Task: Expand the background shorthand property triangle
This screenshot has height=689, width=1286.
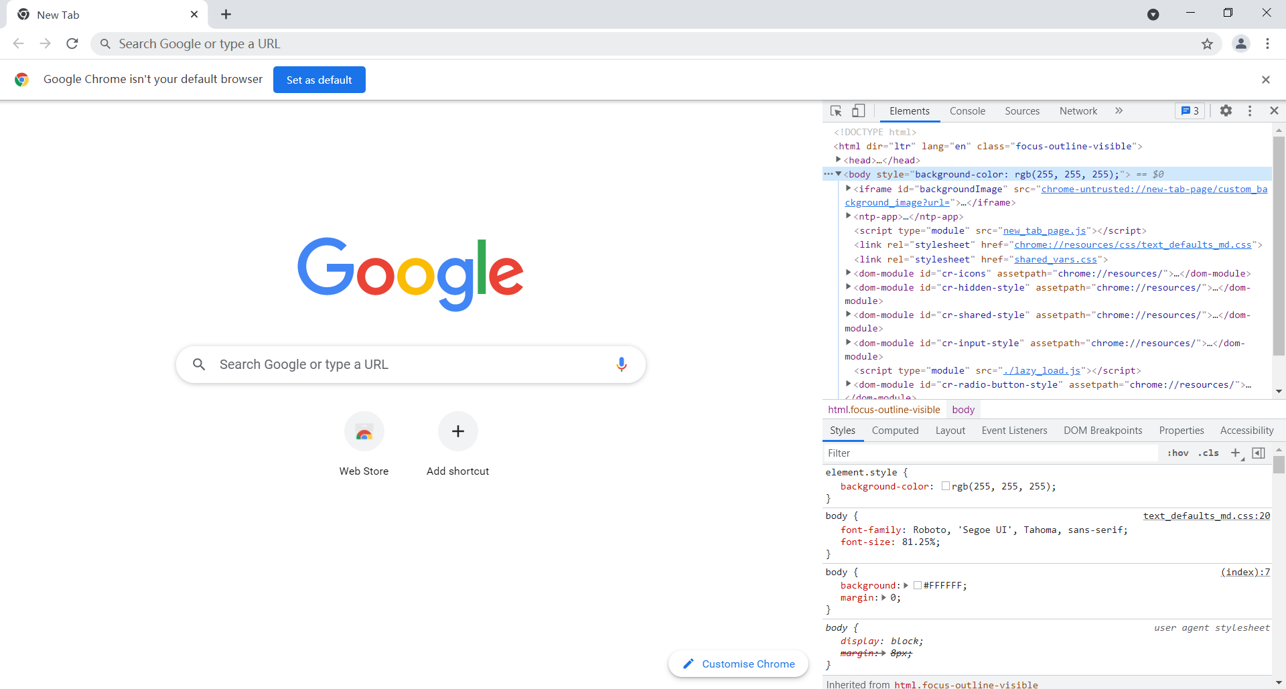Action: 906,585
